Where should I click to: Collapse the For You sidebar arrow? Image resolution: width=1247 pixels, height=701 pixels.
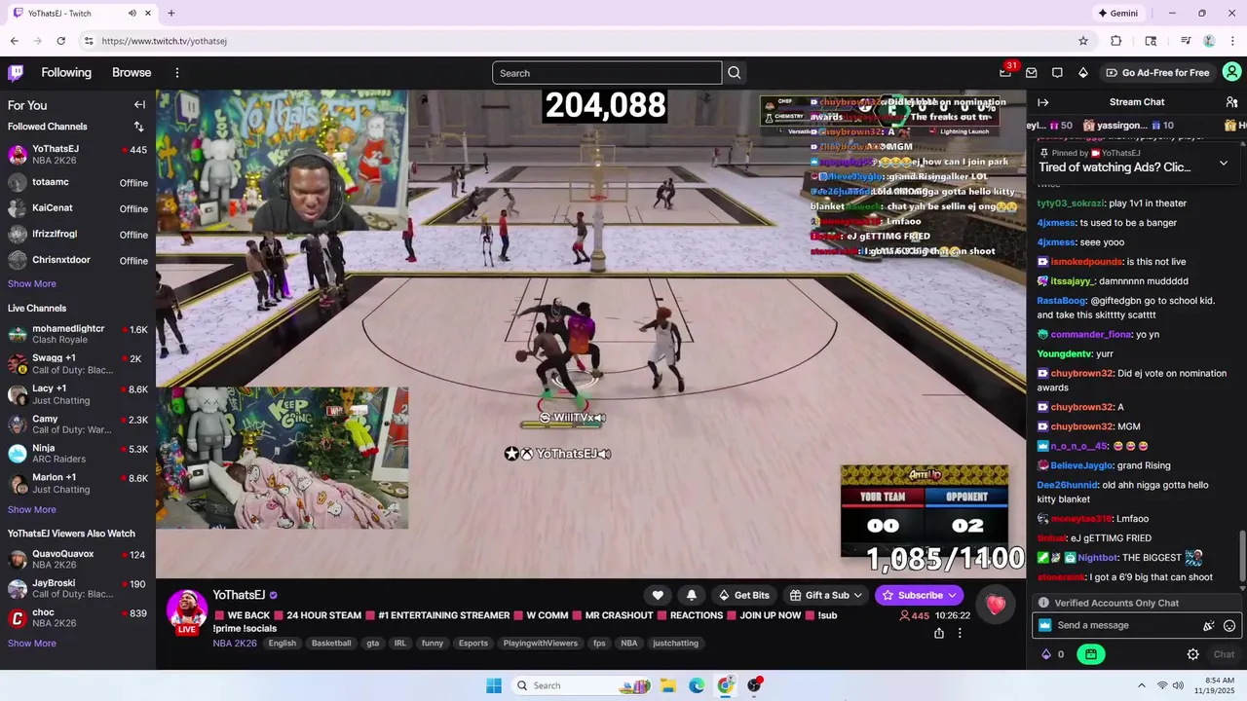tap(139, 105)
